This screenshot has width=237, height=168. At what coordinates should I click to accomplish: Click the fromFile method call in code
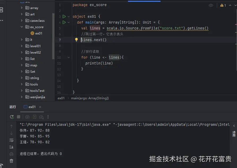click(149, 28)
